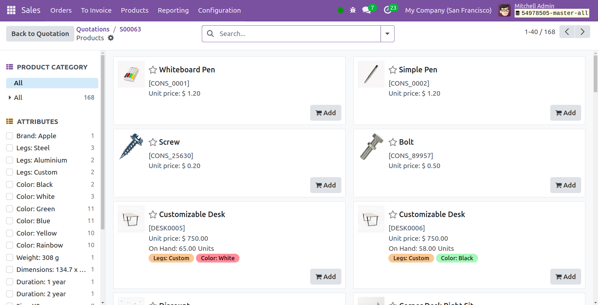Star the Bolt product as favorite

coord(393,142)
